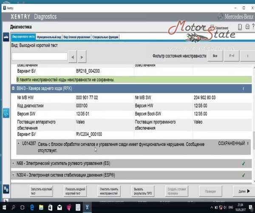Show hidden tray icons chevron
255x213 pixels.
[212, 207]
